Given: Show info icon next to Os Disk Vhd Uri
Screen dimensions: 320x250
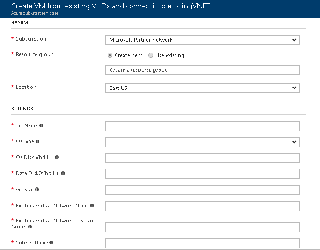Looking at the screenshot, I should pyautogui.click(x=57, y=157).
